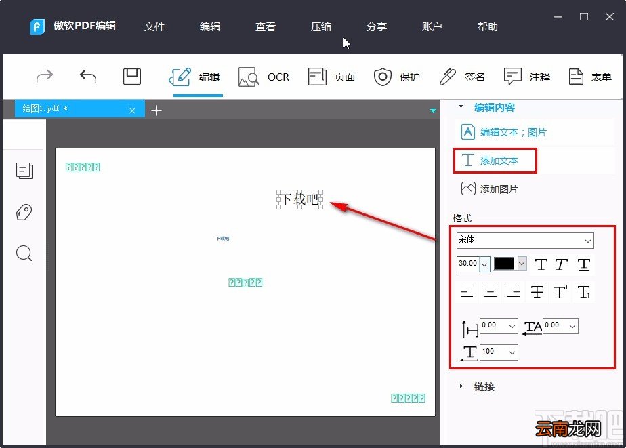Click the center green placeholder text

[x=245, y=283]
